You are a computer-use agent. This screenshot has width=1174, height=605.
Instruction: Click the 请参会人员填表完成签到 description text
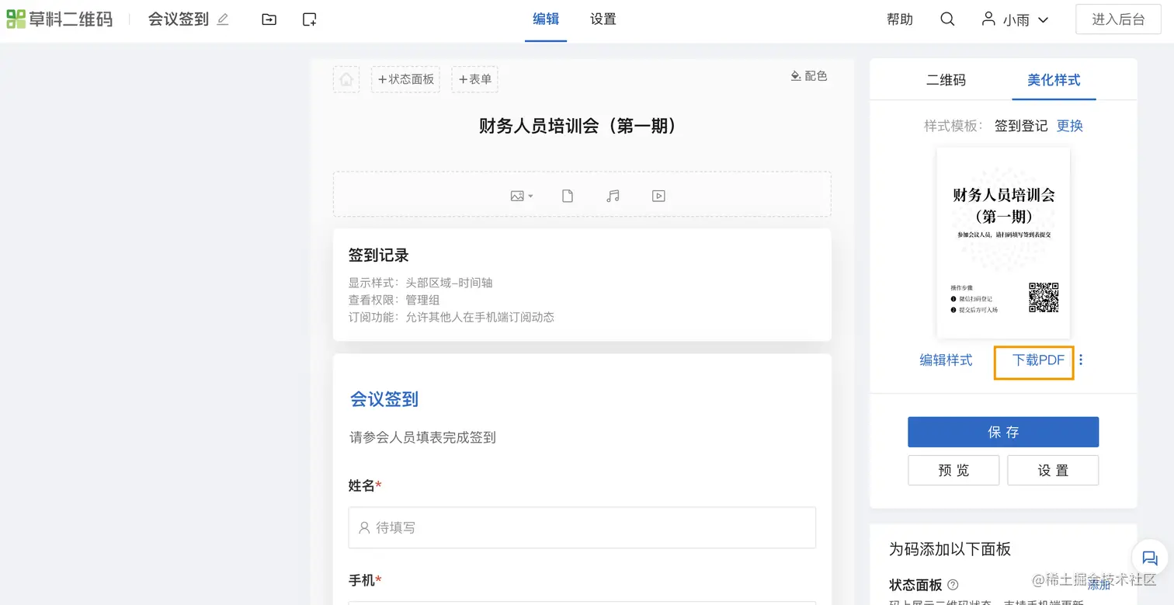(x=422, y=437)
